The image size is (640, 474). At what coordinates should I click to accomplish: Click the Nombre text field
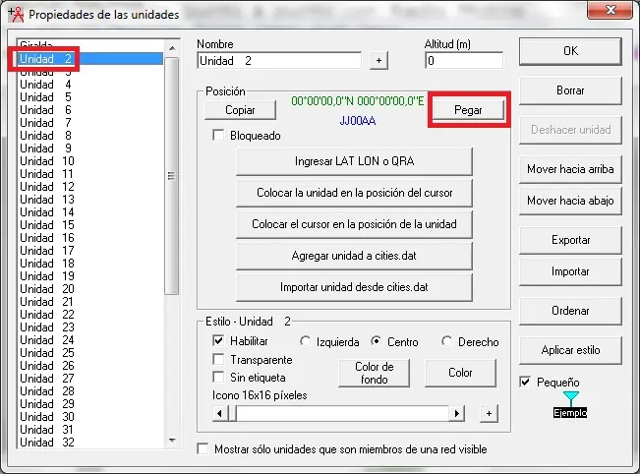[x=279, y=60]
